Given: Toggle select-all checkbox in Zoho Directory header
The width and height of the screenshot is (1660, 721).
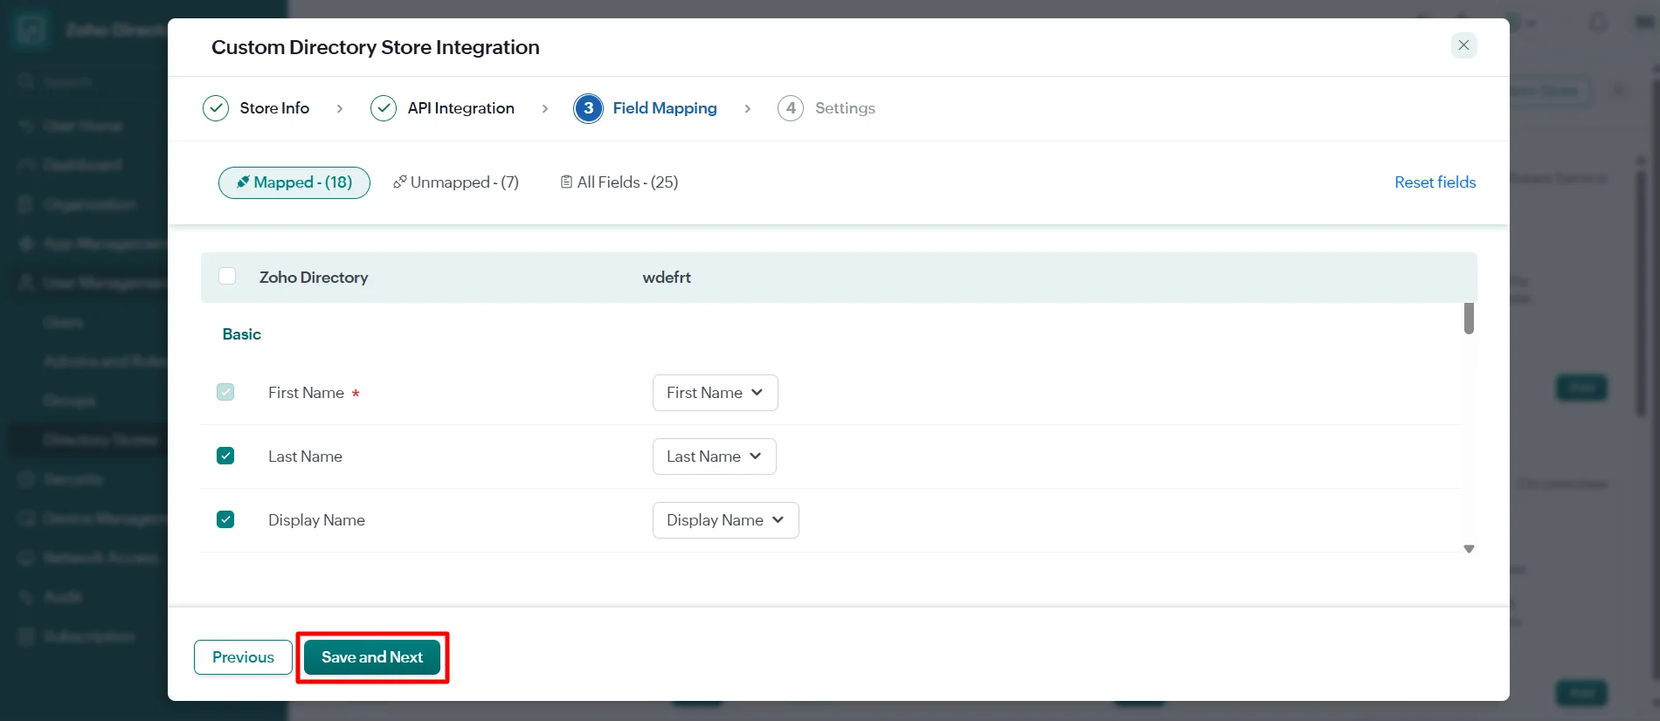Looking at the screenshot, I should 227,276.
